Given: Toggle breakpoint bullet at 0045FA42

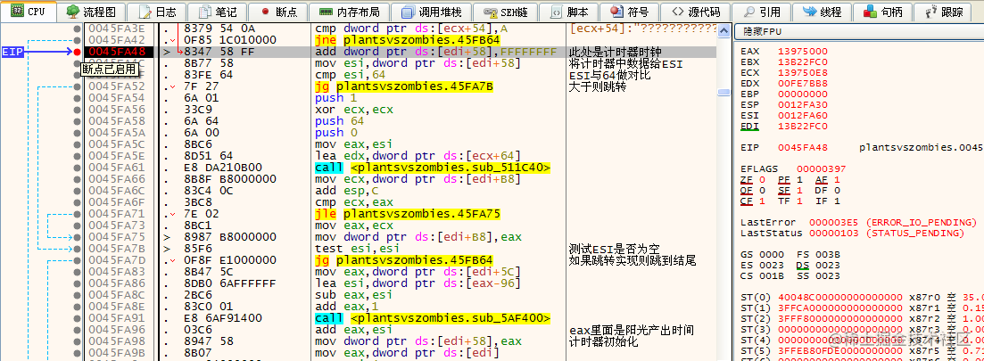Looking at the screenshot, I should click(78, 40).
